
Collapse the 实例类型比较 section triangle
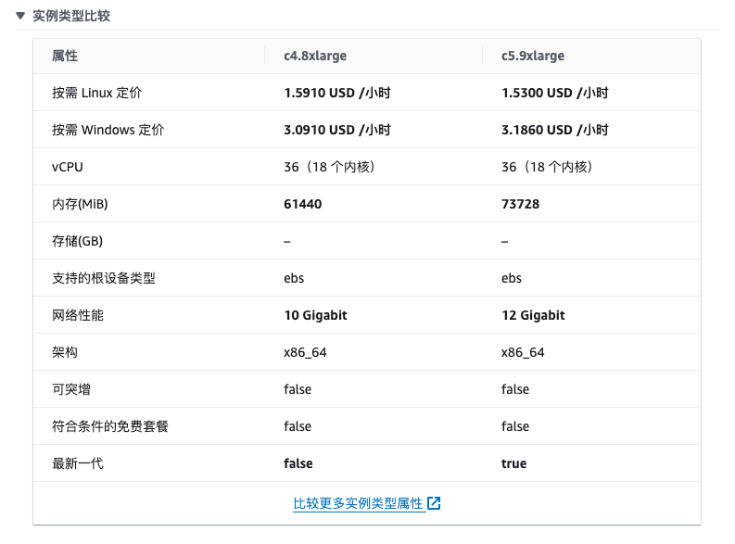tap(20, 16)
